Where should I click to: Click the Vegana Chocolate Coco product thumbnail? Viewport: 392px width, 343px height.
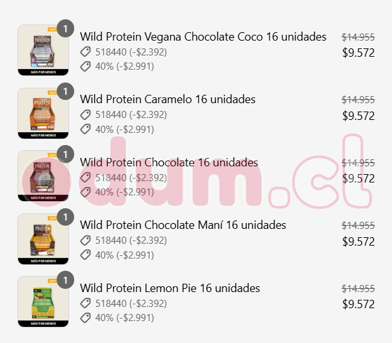click(x=43, y=50)
